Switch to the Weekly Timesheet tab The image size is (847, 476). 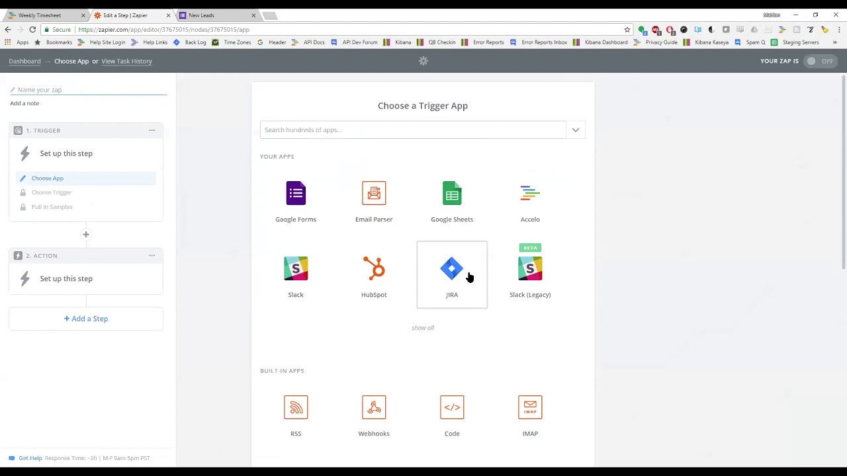[x=46, y=15]
